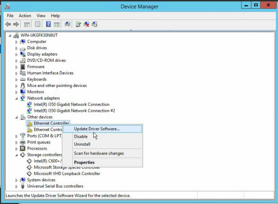The width and height of the screenshot is (278, 204).
Task: Click the Uninstall device toolbar icon
Action: pos(86,24)
